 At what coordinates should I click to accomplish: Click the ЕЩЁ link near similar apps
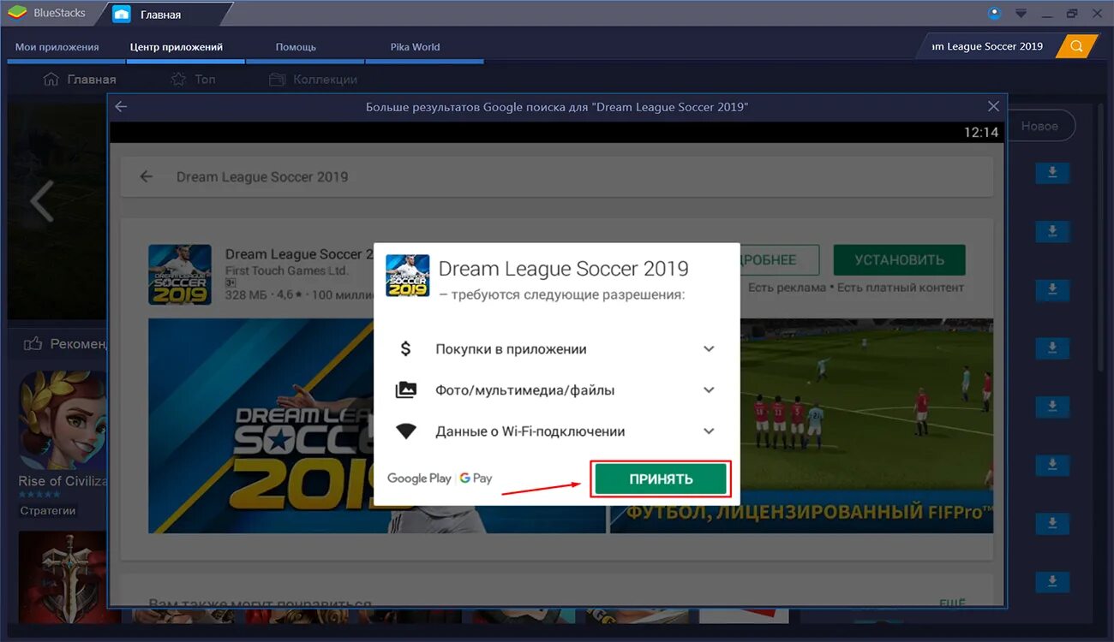point(952,603)
